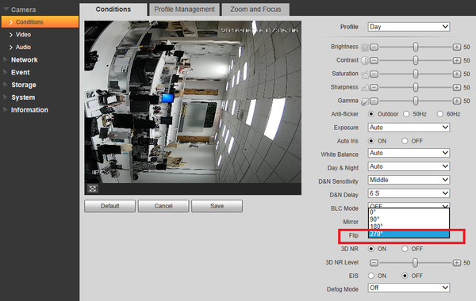Click the fullscreen icon below the video preview
Image resolution: width=476 pixels, height=301 pixels.
[93, 189]
